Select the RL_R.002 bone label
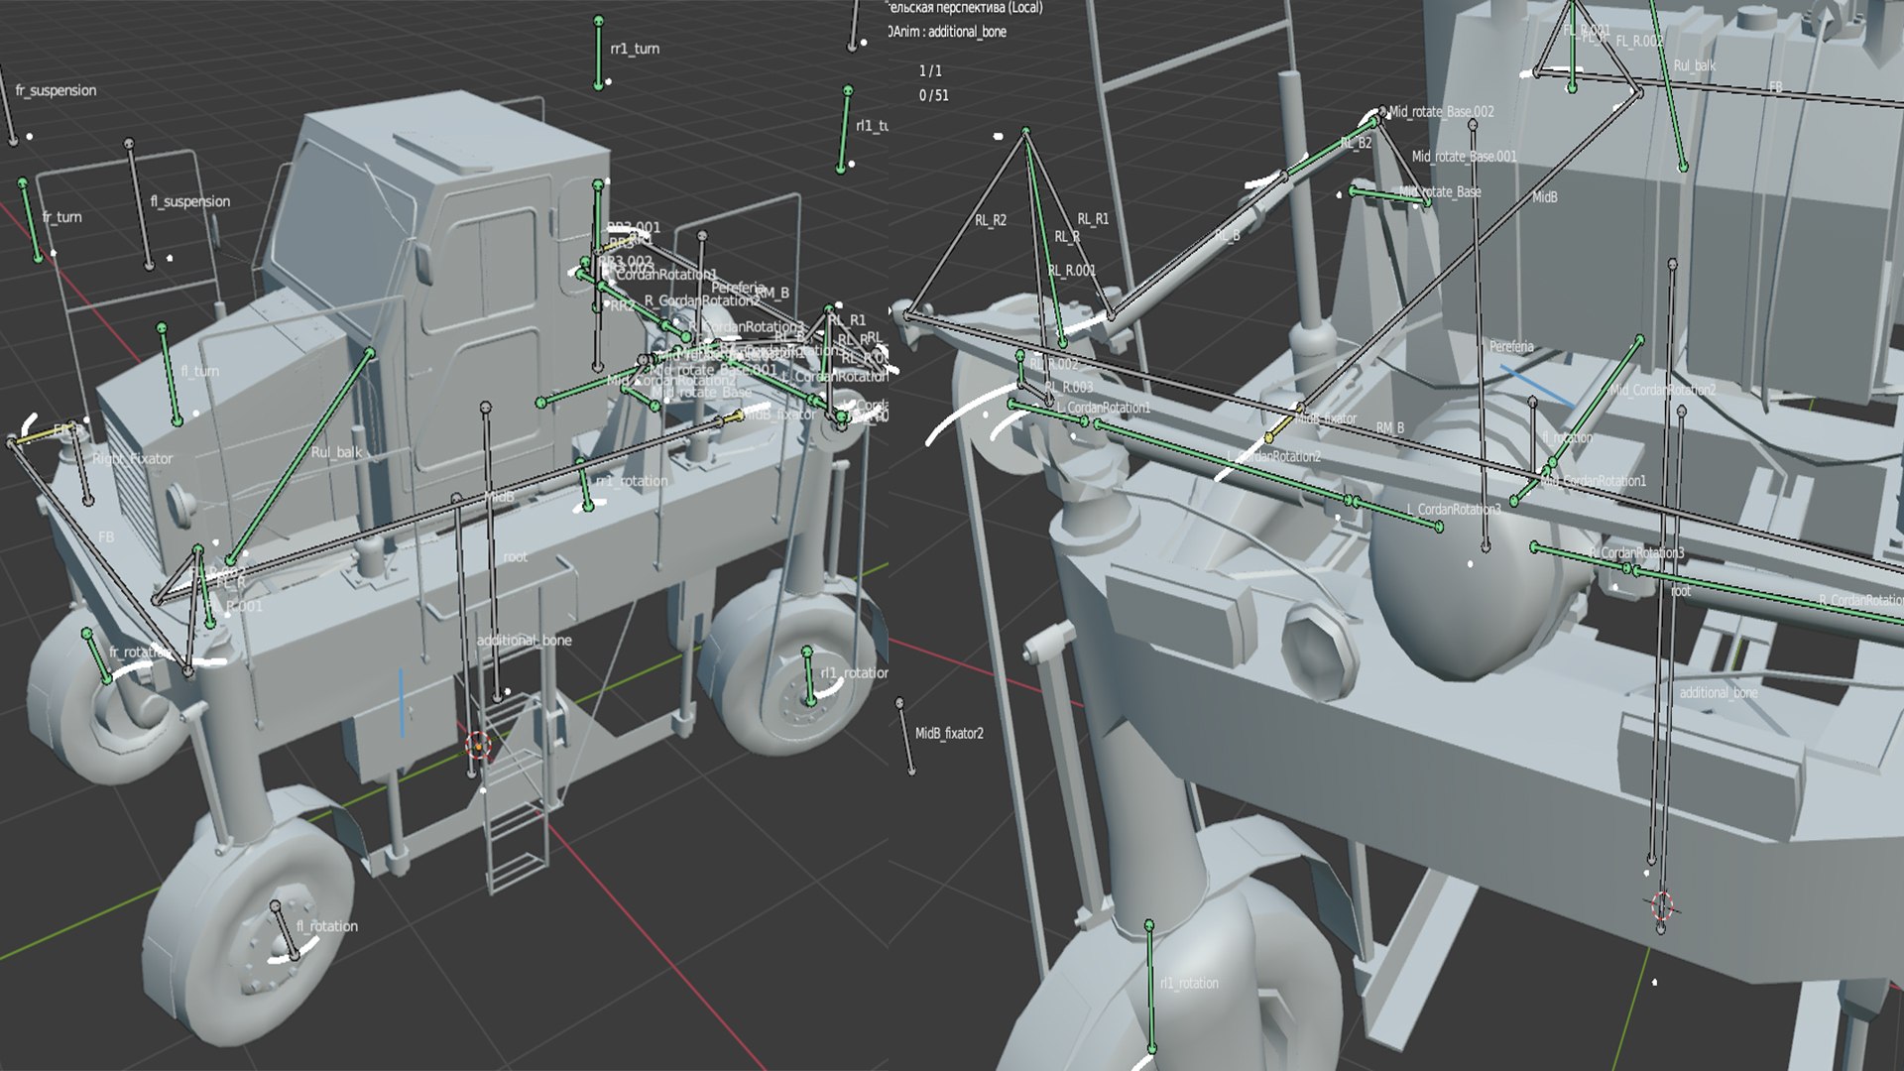The width and height of the screenshot is (1904, 1071). click(x=1053, y=365)
